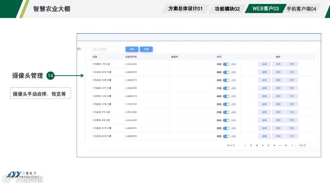Click the 状态 column header
Image resolution: width=330 pixels, height=185 pixels.
[219, 57]
